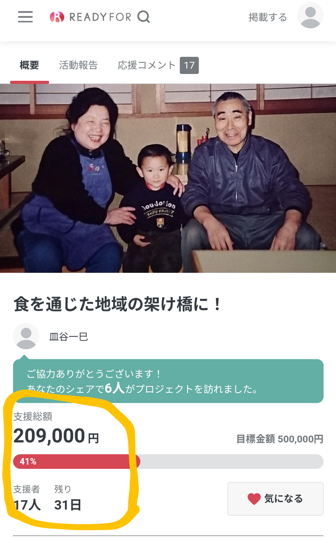Viewport: 336px width, 540px height.
Task: Open search with the magnifier icon
Action: 143,16
